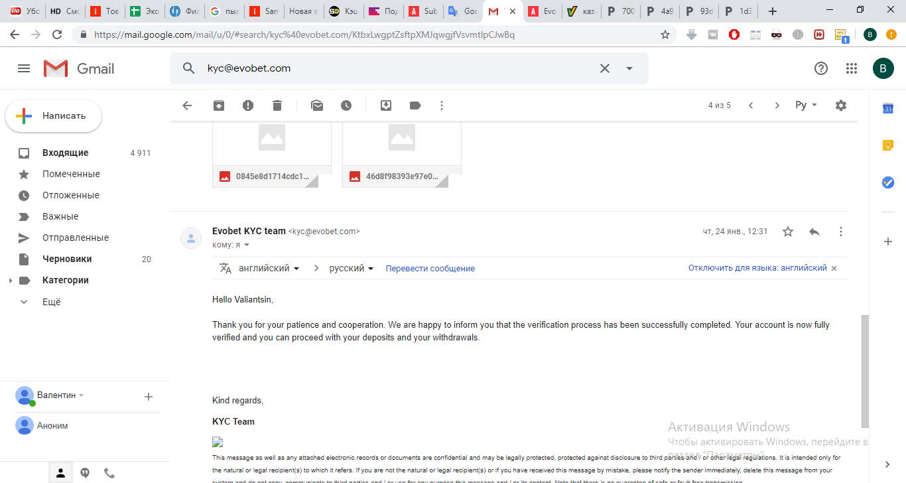This screenshot has width=906, height=483.
Task: Go back to search results arrow
Action: coord(187,105)
